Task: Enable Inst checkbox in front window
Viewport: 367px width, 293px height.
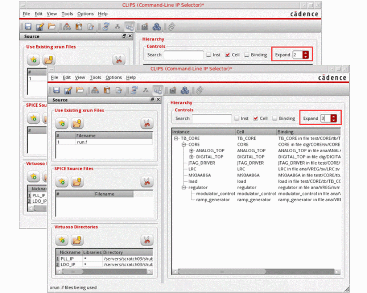Action: click(237, 118)
